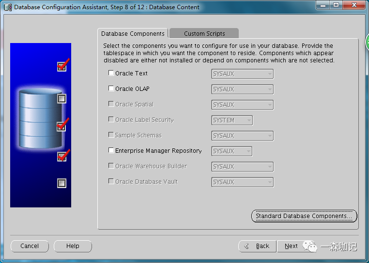Open the Oracle Text tablespace dropdown
The height and width of the screenshot is (263, 369).
click(x=243, y=74)
